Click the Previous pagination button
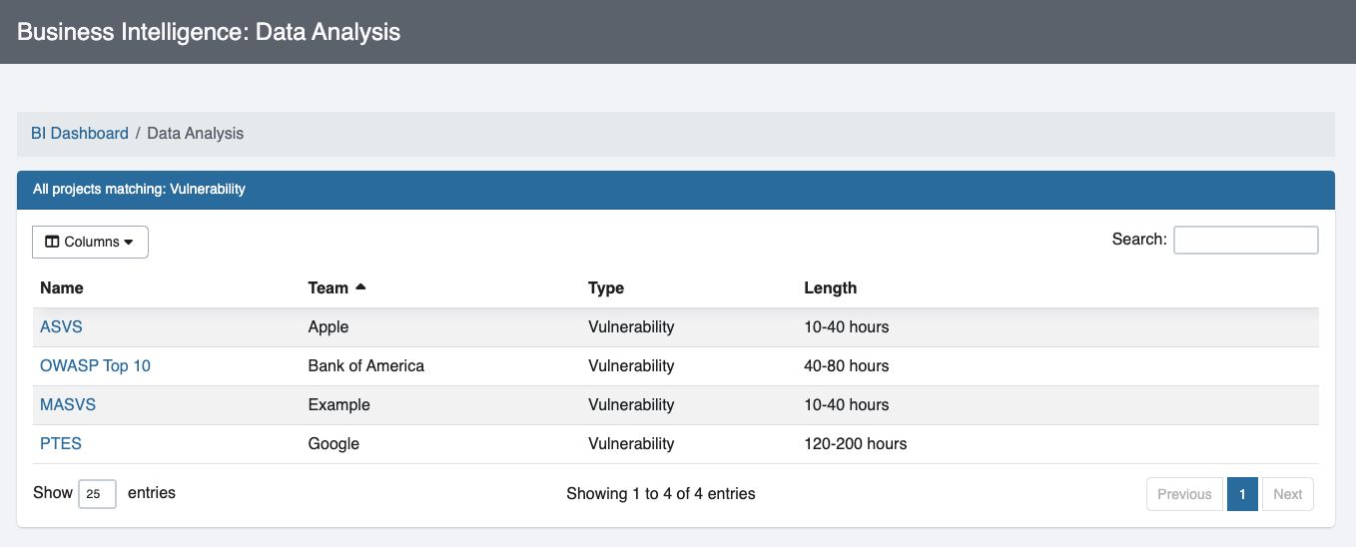This screenshot has width=1356, height=547. point(1185,494)
